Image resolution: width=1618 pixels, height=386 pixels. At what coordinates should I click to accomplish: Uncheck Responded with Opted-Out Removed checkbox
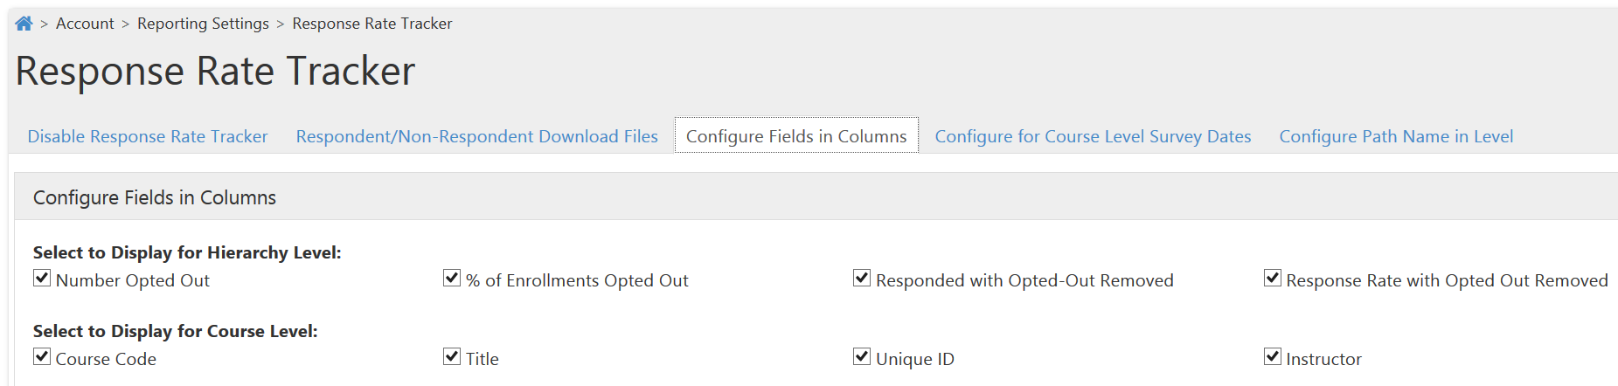coord(862,278)
